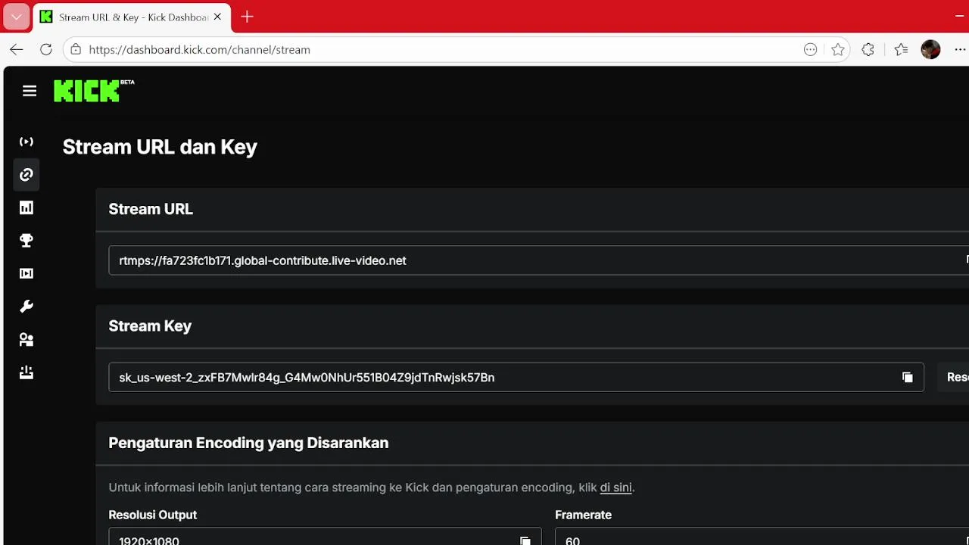Open the moderation sidebar icon below users
The image size is (969, 545).
coord(26,372)
